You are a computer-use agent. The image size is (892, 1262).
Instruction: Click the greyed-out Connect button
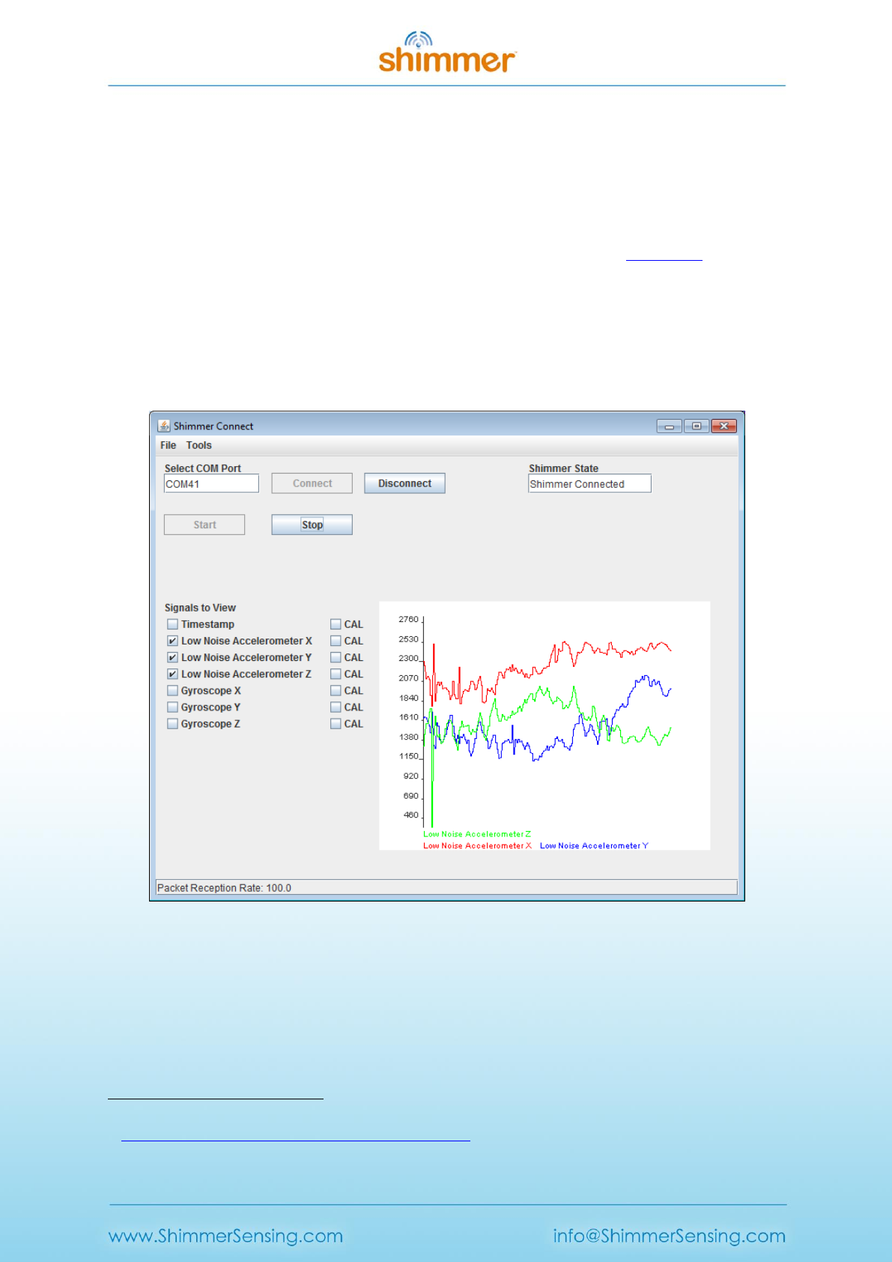[312, 483]
